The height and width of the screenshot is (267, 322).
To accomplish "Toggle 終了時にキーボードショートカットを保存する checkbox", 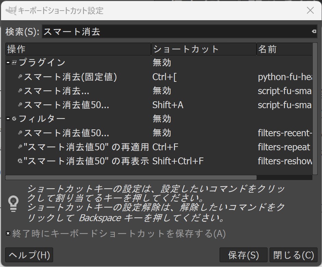I will coord(8,233).
